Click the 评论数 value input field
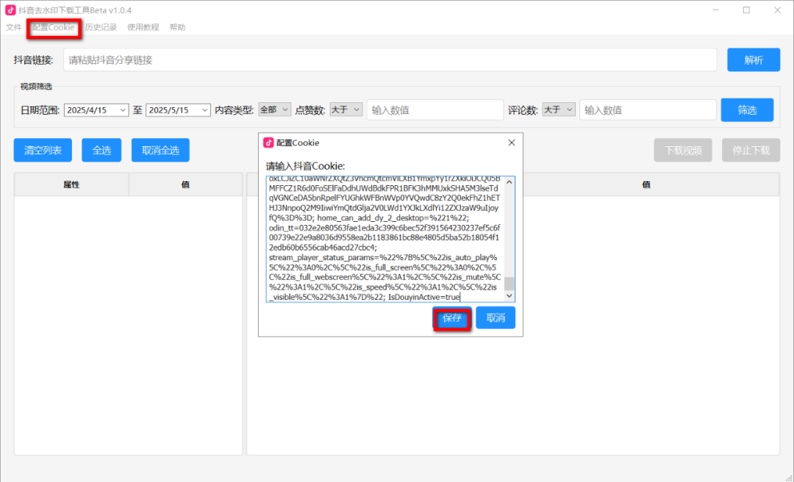This screenshot has height=482, width=794. click(x=648, y=110)
